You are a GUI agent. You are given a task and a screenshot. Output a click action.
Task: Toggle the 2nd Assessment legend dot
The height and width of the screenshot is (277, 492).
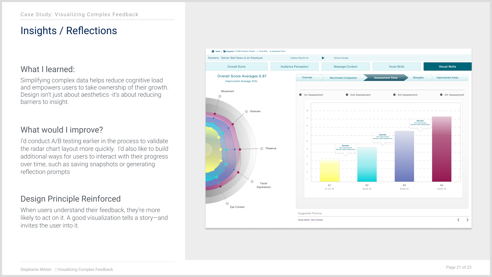tap(347, 95)
